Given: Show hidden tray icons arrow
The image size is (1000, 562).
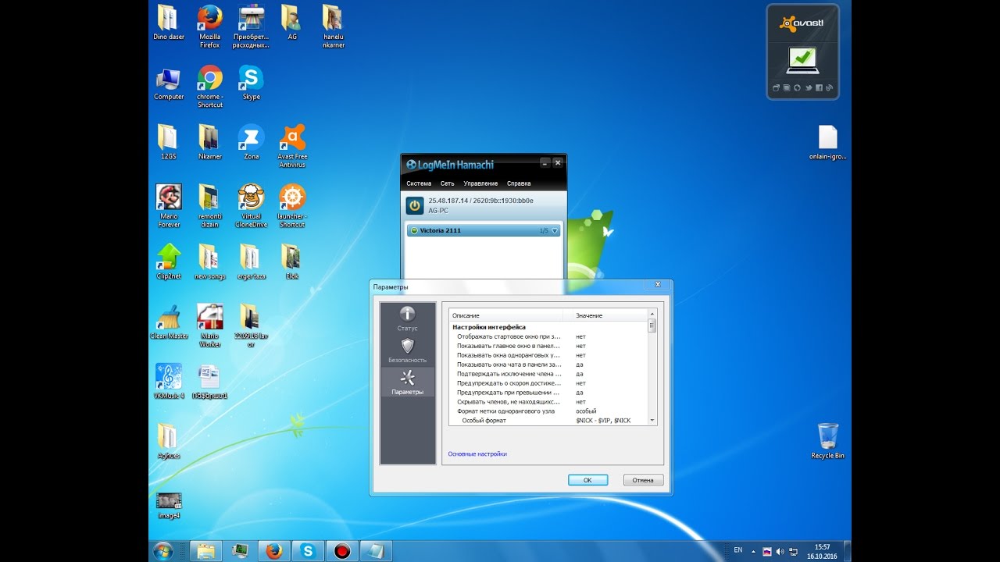Looking at the screenshot, I should [755, 551].
